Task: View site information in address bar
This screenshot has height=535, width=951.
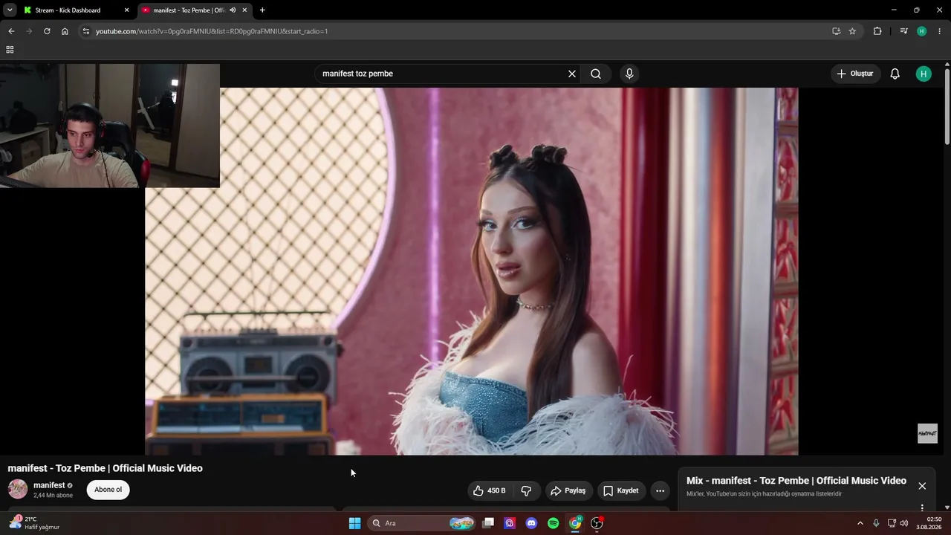Action: pyautogui.click(x=85, y=31)
